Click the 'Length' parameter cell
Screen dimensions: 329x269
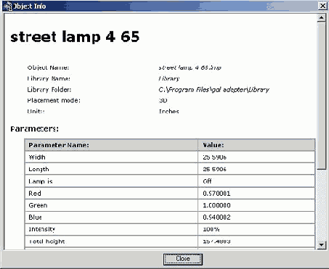(111, 169)
